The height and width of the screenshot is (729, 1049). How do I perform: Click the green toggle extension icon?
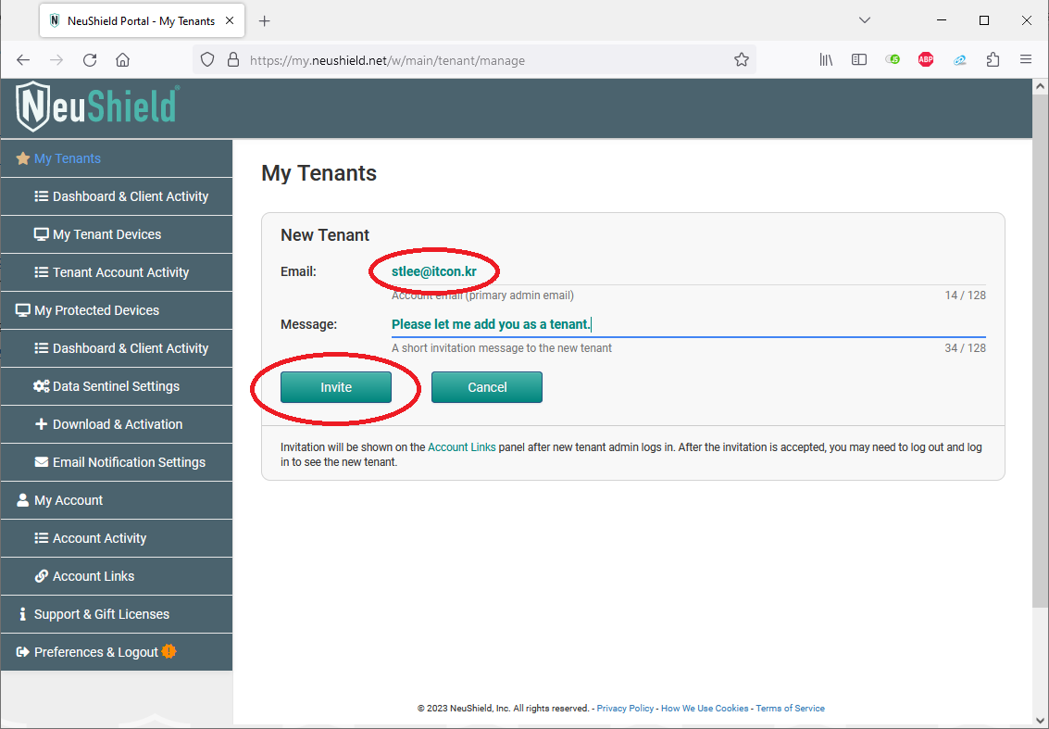tap(893, 60)
